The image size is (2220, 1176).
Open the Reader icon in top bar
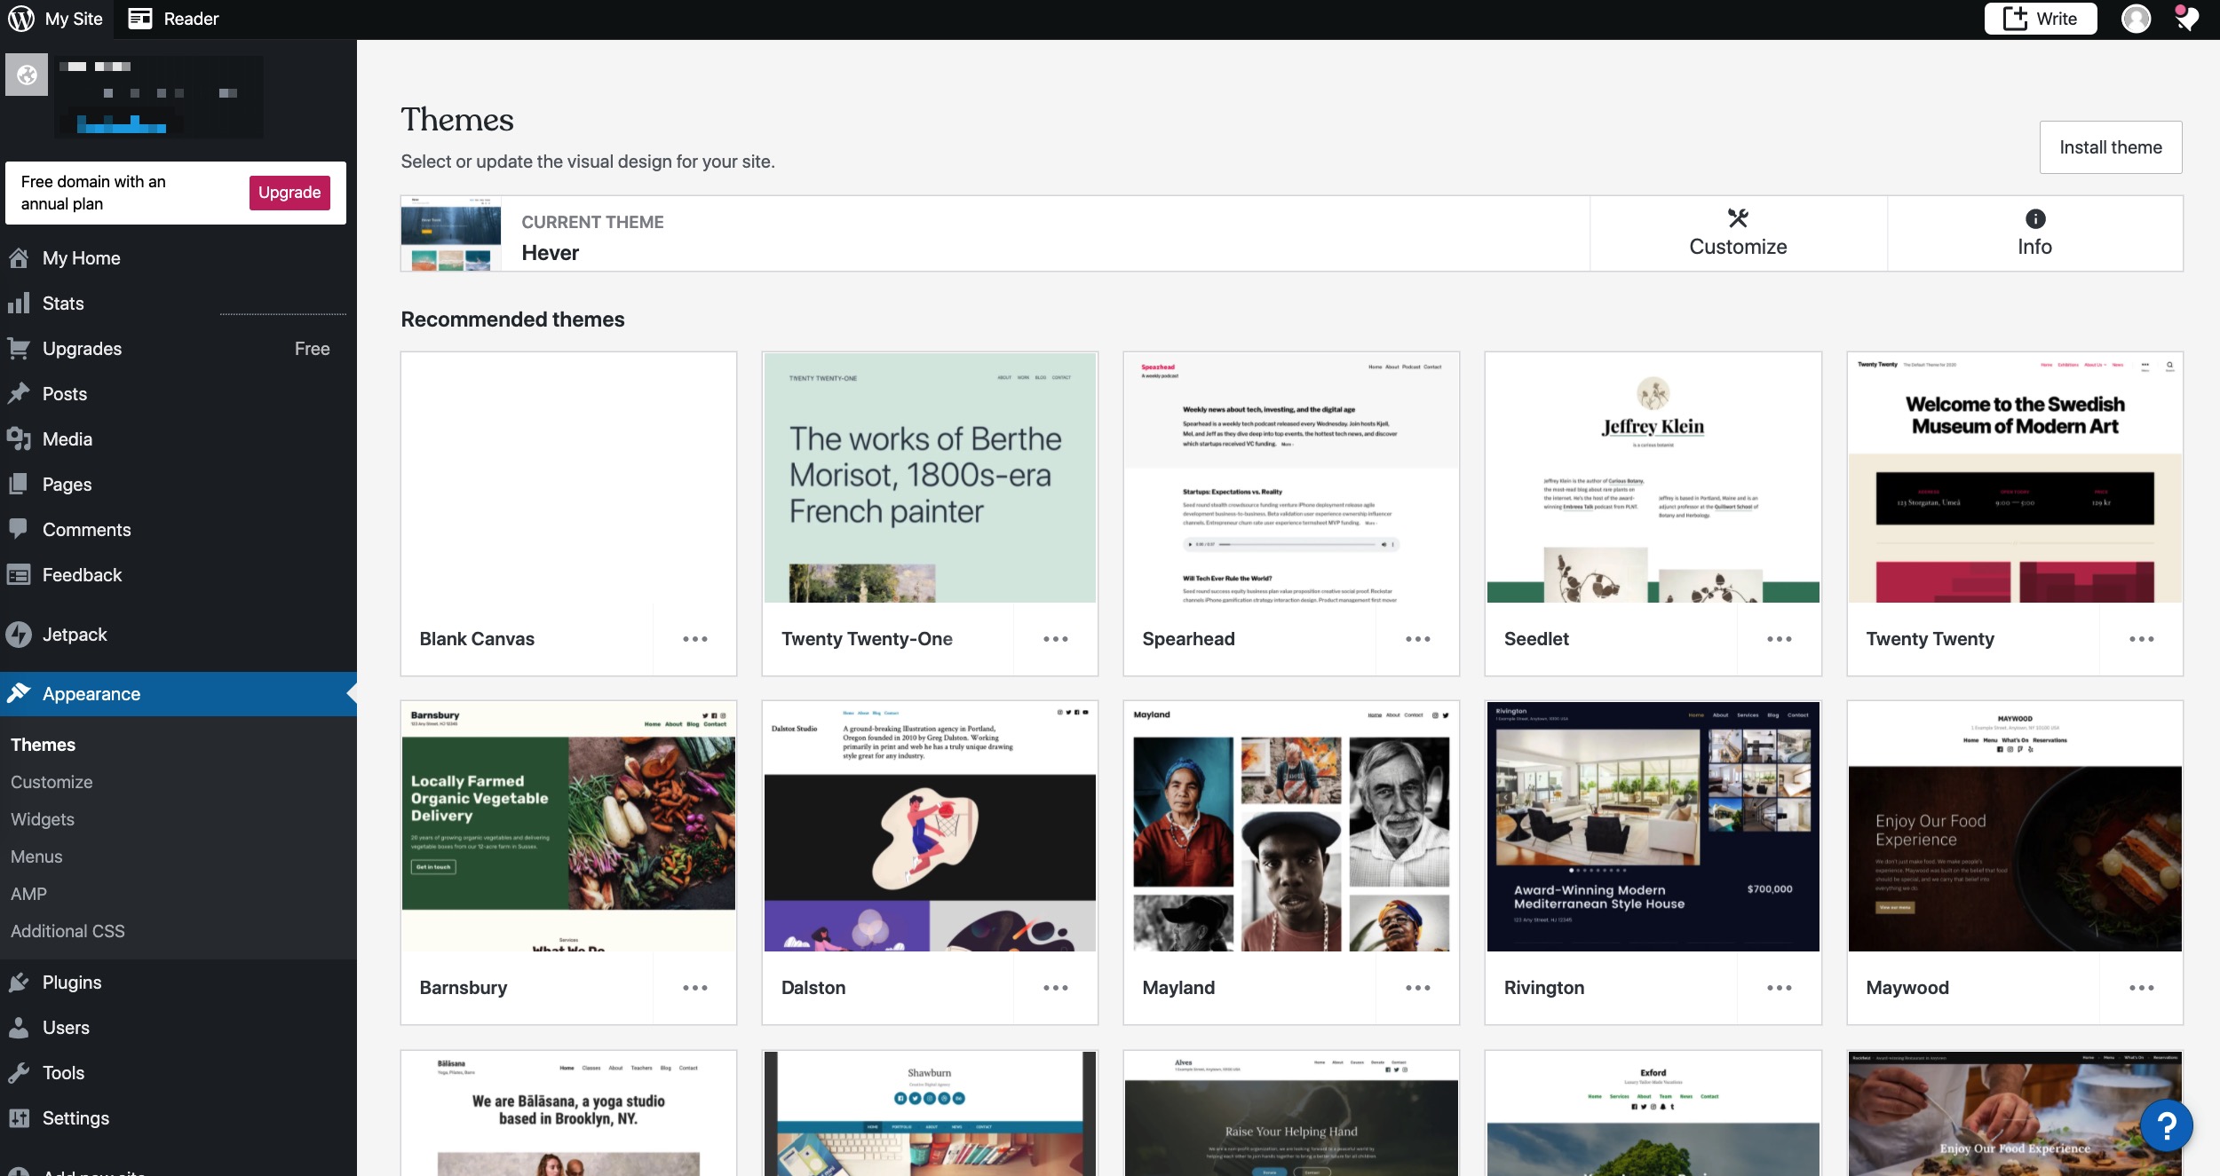[x=140, y=19]
